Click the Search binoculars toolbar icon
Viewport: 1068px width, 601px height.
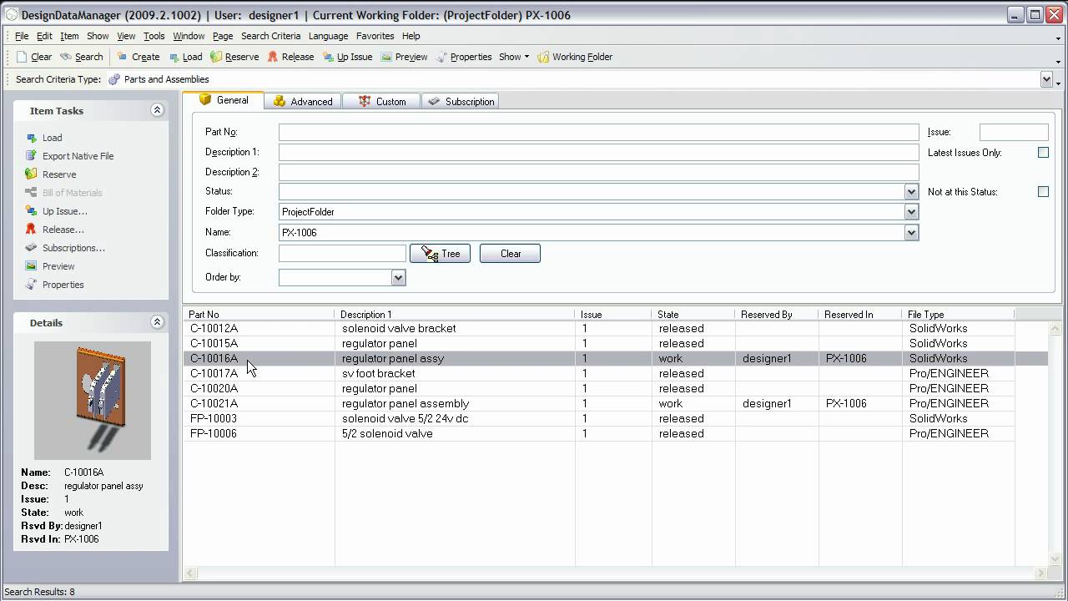(66, 57)
